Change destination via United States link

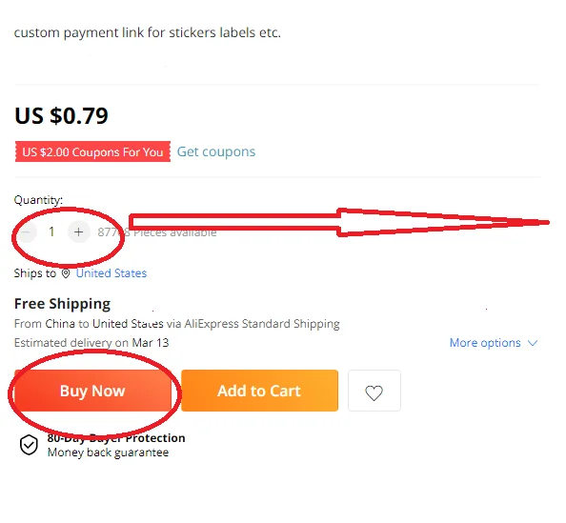pyautogui.click(x=111, y=273)
